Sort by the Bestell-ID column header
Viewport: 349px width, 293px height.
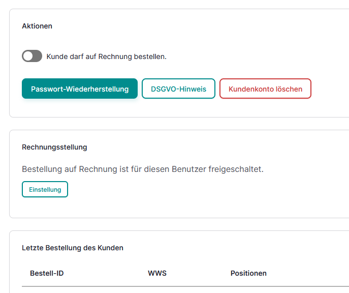click(47, 273)
